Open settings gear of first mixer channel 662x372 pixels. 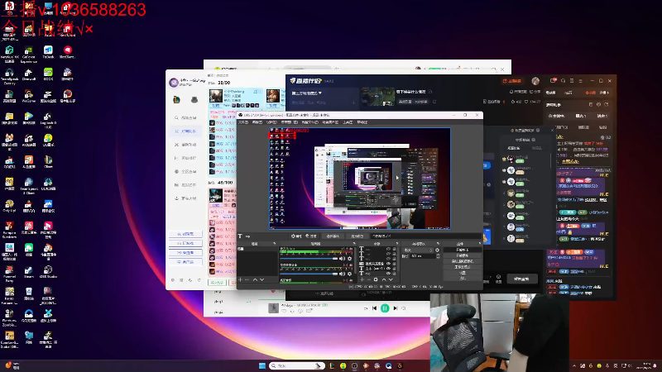(x=349, y=259)
